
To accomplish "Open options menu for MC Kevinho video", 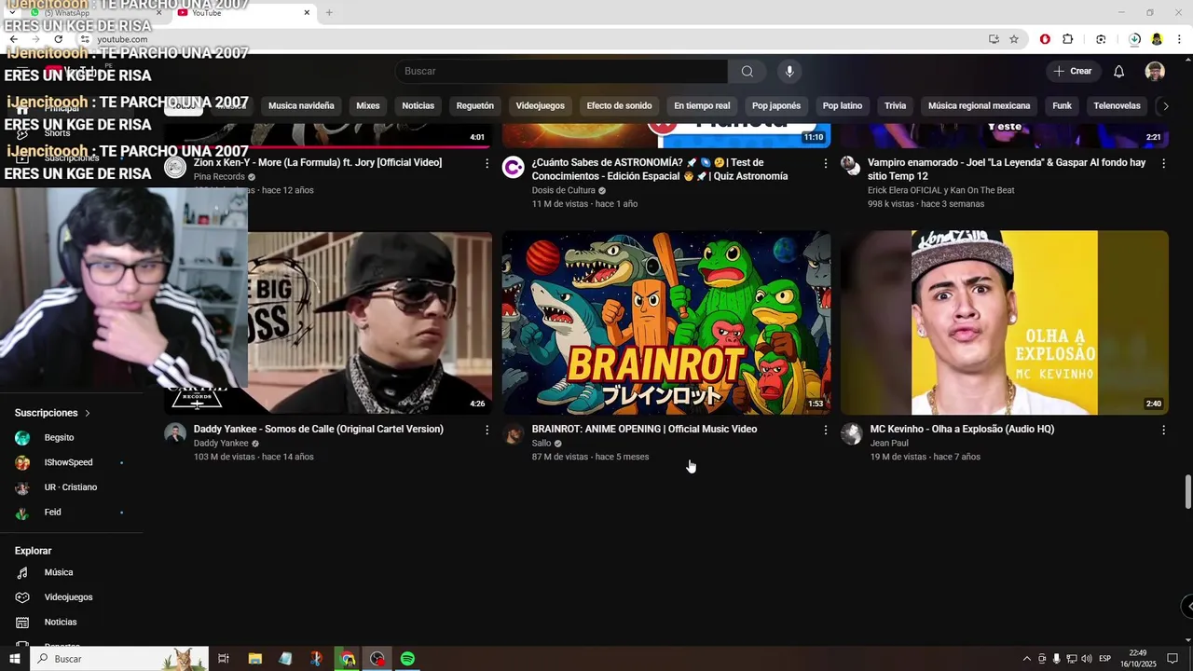I will 1163,430.
